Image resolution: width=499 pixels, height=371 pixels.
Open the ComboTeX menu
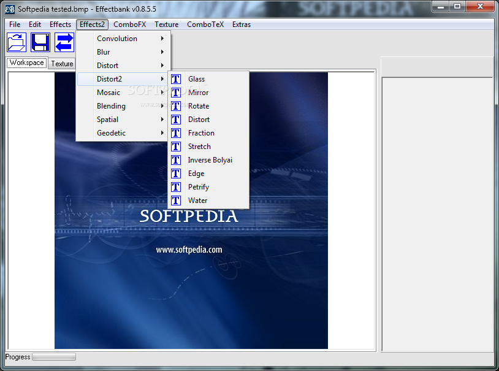pyautogui.click(x=205, y=25)
